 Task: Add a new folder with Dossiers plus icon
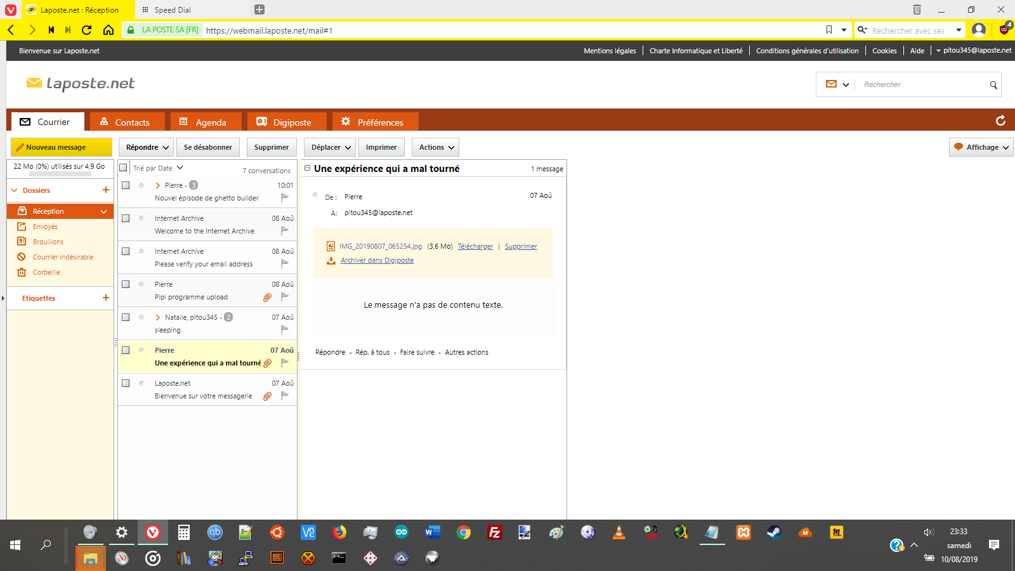pyautogui.click(x=106, y=190)
